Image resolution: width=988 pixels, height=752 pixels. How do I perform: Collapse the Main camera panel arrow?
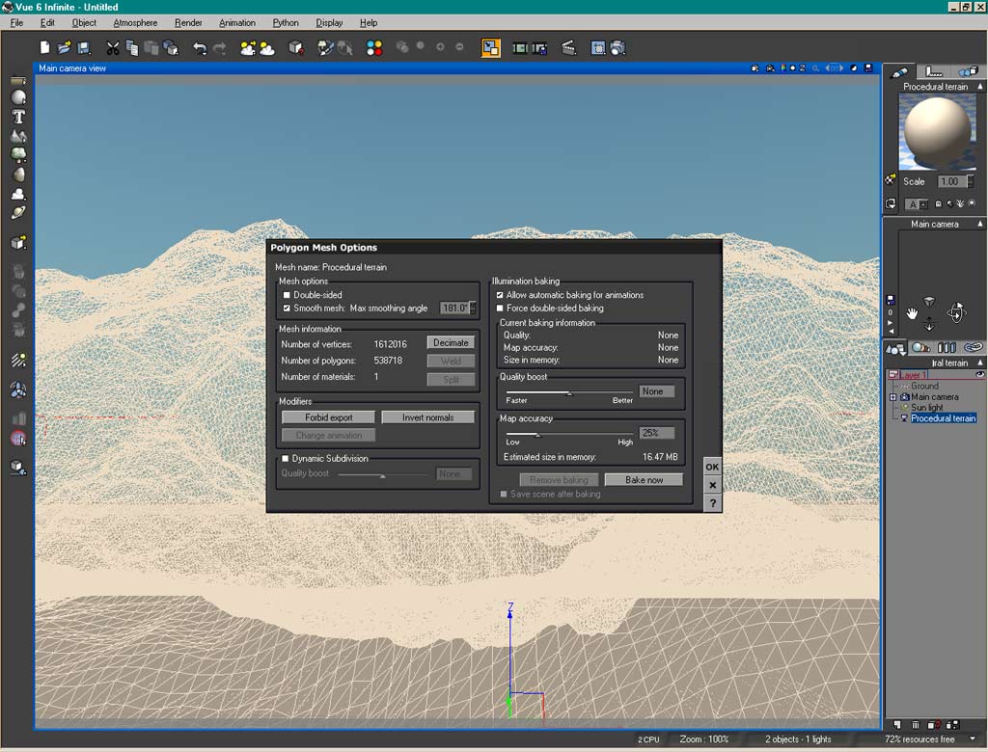click(980, 224)
